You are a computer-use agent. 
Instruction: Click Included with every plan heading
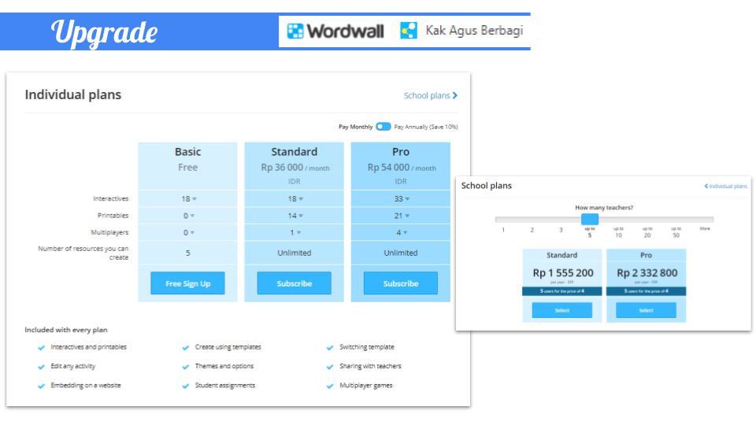[x=66, y=330]
